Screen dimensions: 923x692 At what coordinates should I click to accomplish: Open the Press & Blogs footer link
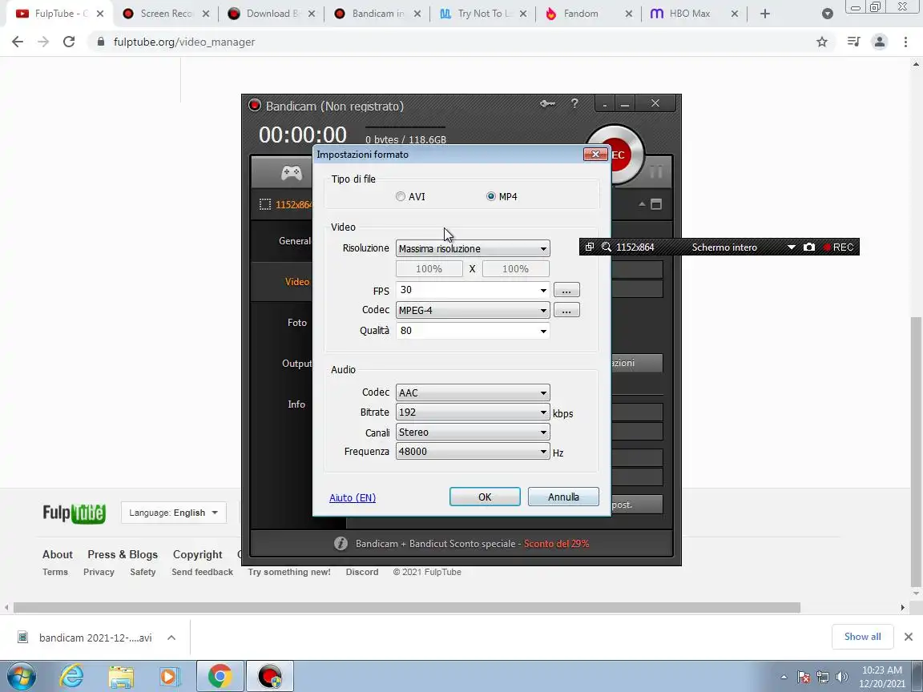coord(123,554)
